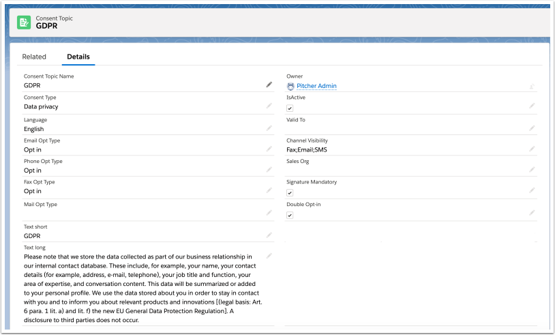Edit Channel Visibility with pencil icon
The image size is (555, 335).
pos(531,149)
